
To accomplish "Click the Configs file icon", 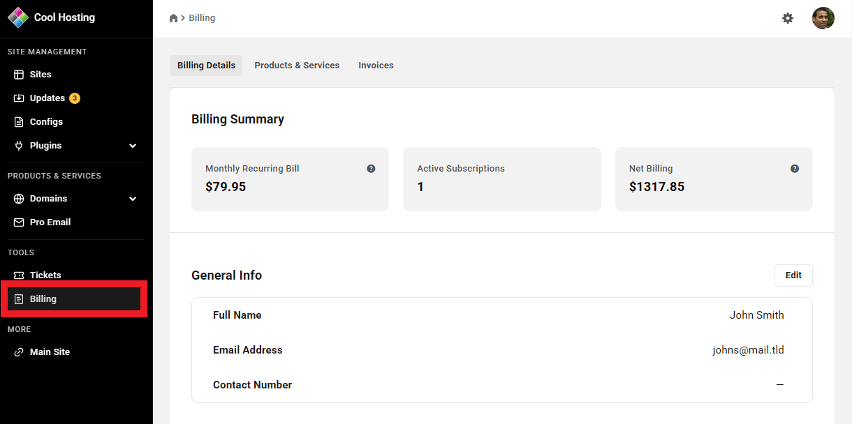I will [x=19, y=122].
